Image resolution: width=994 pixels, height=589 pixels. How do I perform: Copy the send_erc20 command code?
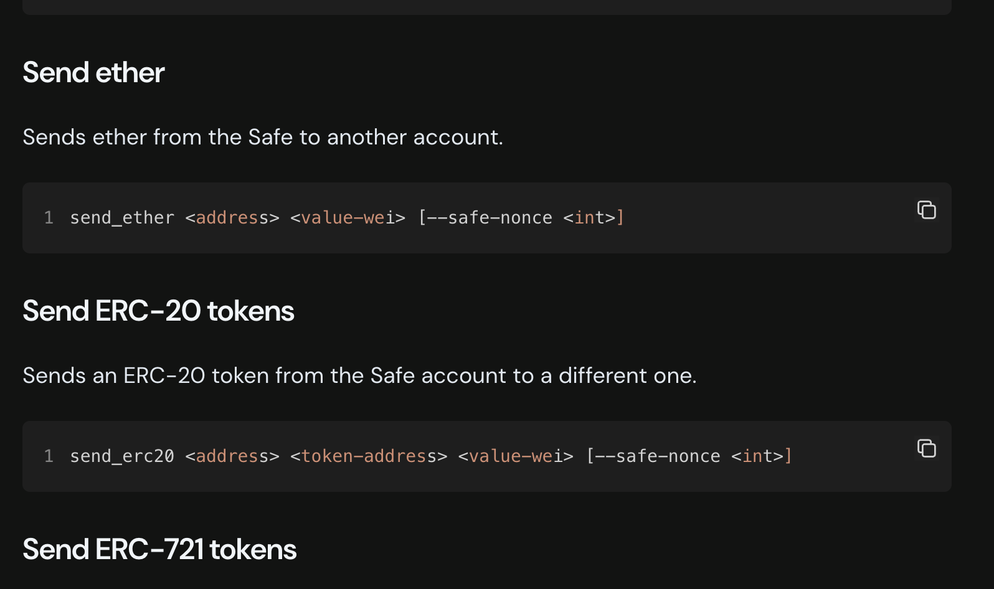click(x=927, y=448)
